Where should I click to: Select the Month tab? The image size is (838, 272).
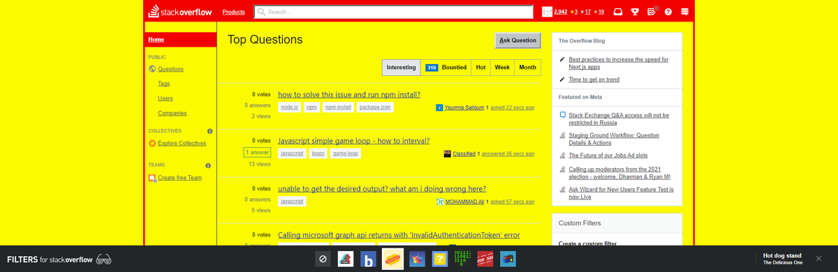pos(528,68)
